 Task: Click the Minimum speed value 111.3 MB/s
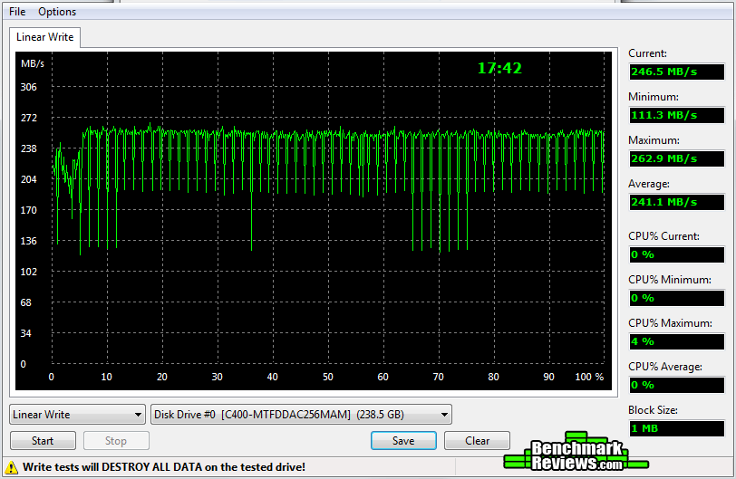coord(677,115)
